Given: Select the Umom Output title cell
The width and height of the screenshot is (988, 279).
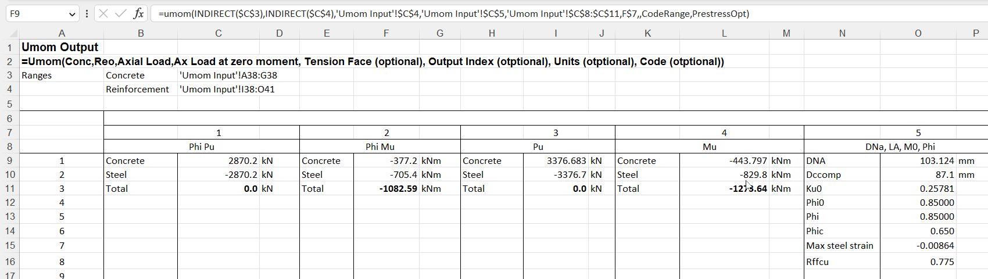Looking at the screenshot, I should [x=61, y=47].
